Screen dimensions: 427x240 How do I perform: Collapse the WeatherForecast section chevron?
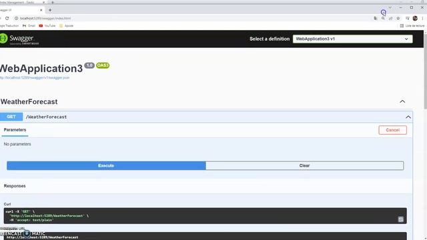coord(402,101)
